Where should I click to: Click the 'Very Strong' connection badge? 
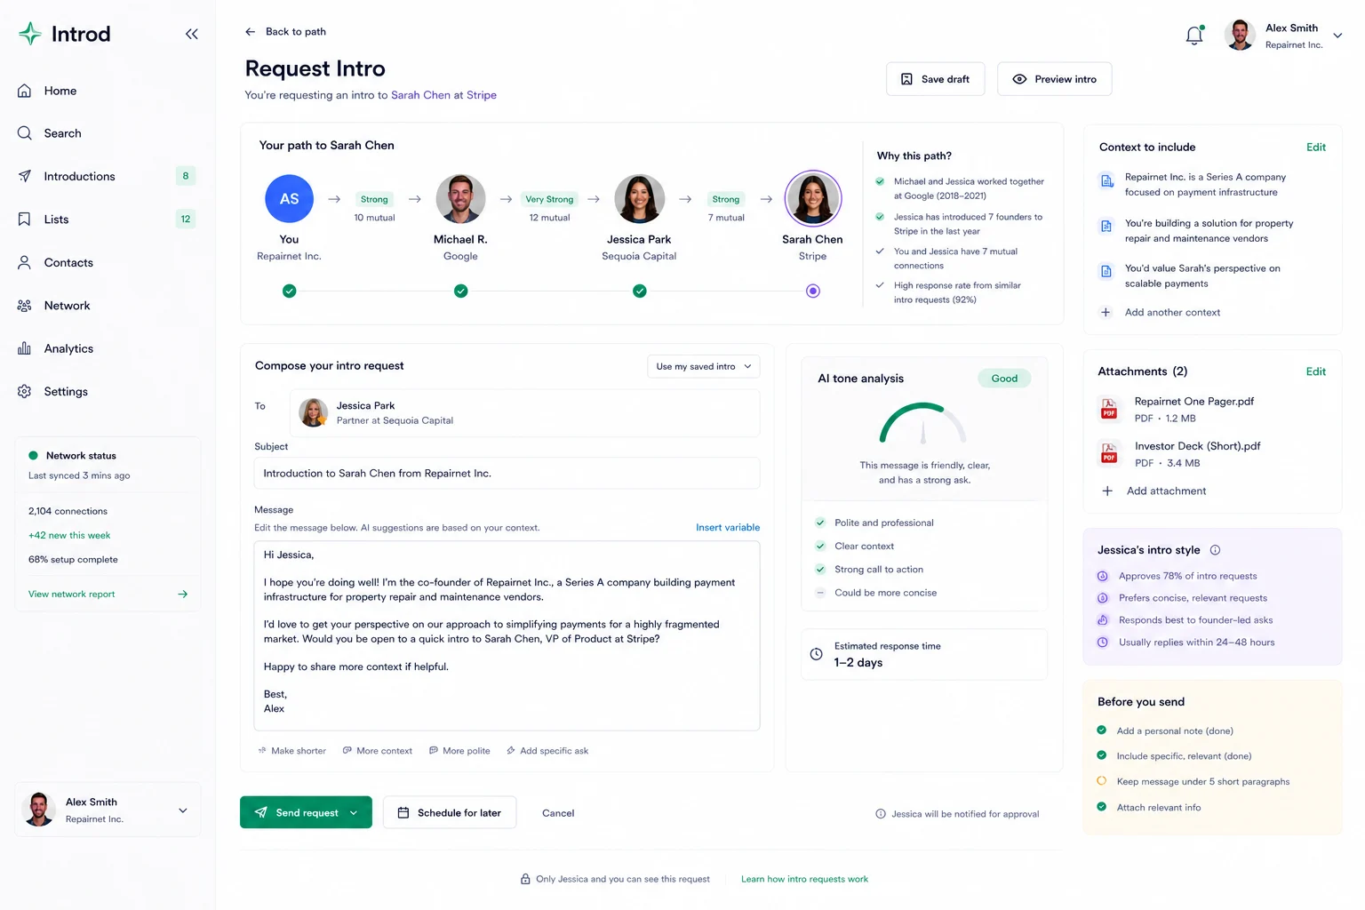(549, 199)
